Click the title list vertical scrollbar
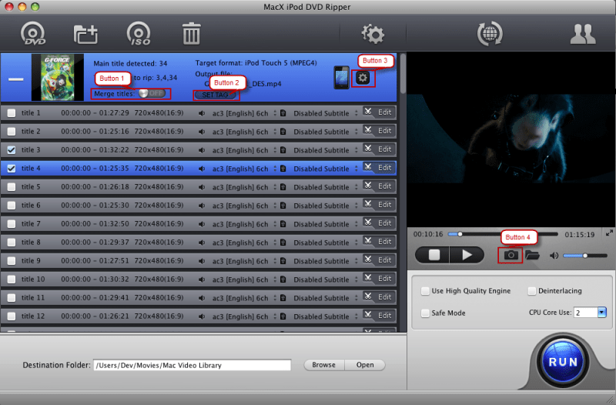The image size is (616, 405). 403,73
